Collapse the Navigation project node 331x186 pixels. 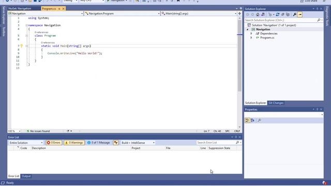pyautogui.click(x=247, y=29)
